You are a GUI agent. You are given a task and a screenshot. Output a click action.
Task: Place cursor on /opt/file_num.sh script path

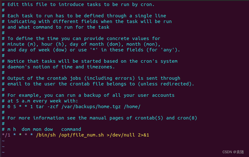81,135
